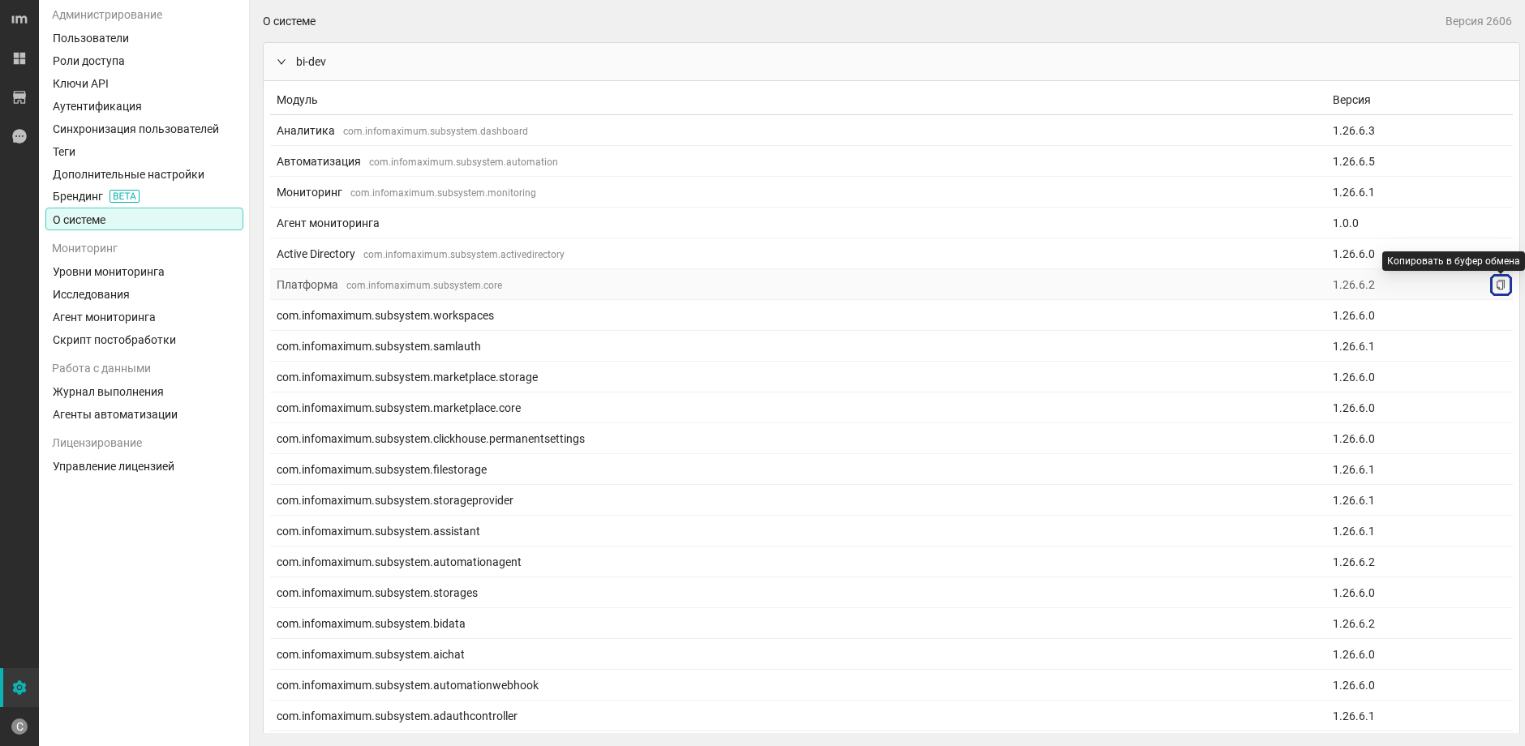
Task: Select com.infomaximum.subsystem.samlauth row
Action: pyautogui.click(x=891, y=346)
